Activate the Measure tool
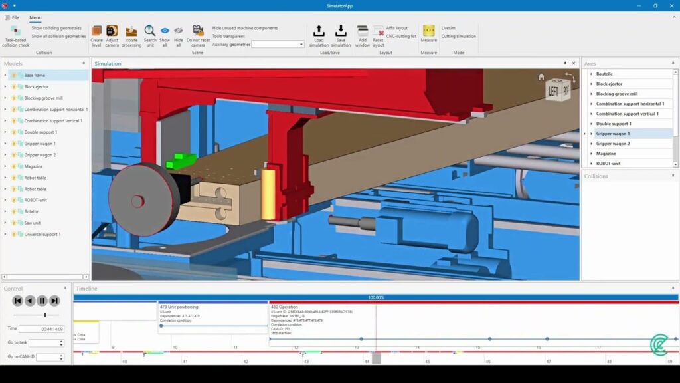The image size is (680, 383). [428, 33]
